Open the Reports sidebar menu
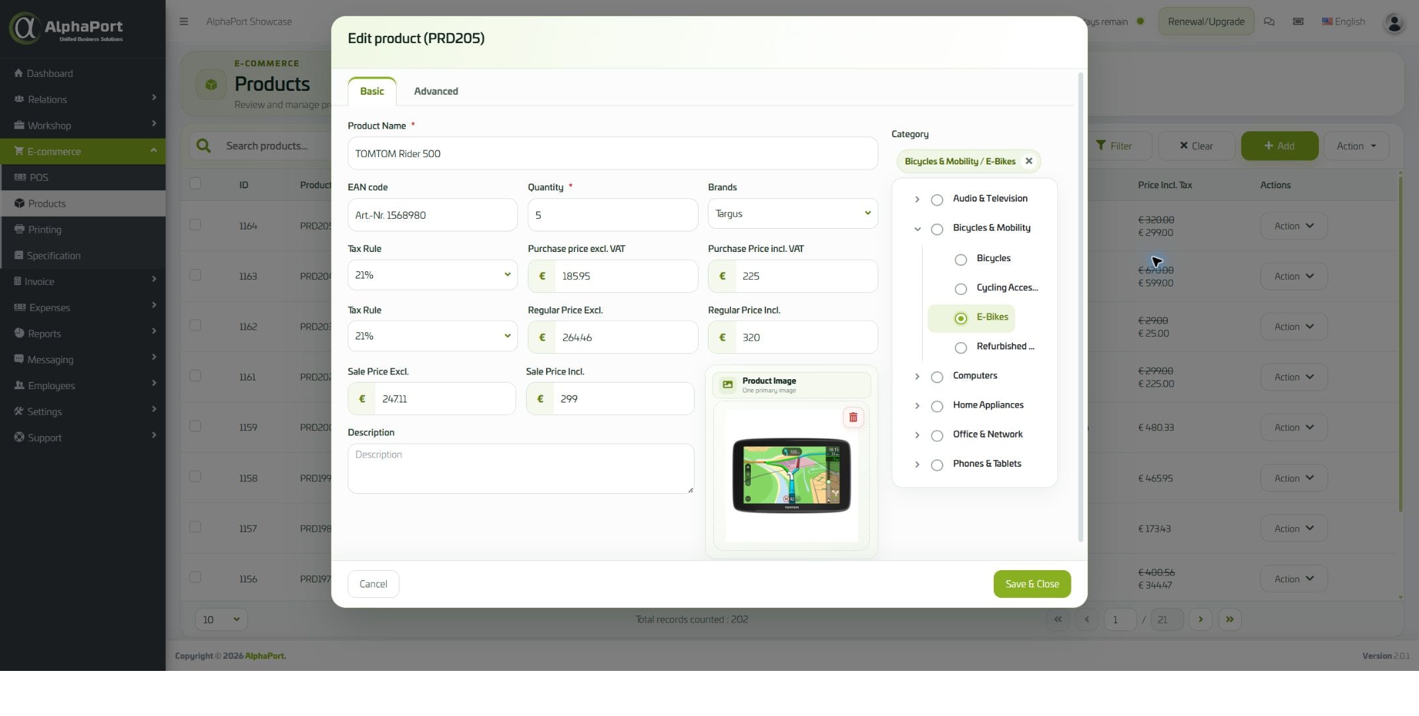Image resolution: width=1419 pixels, height=716 pixels. pos(83,333)
